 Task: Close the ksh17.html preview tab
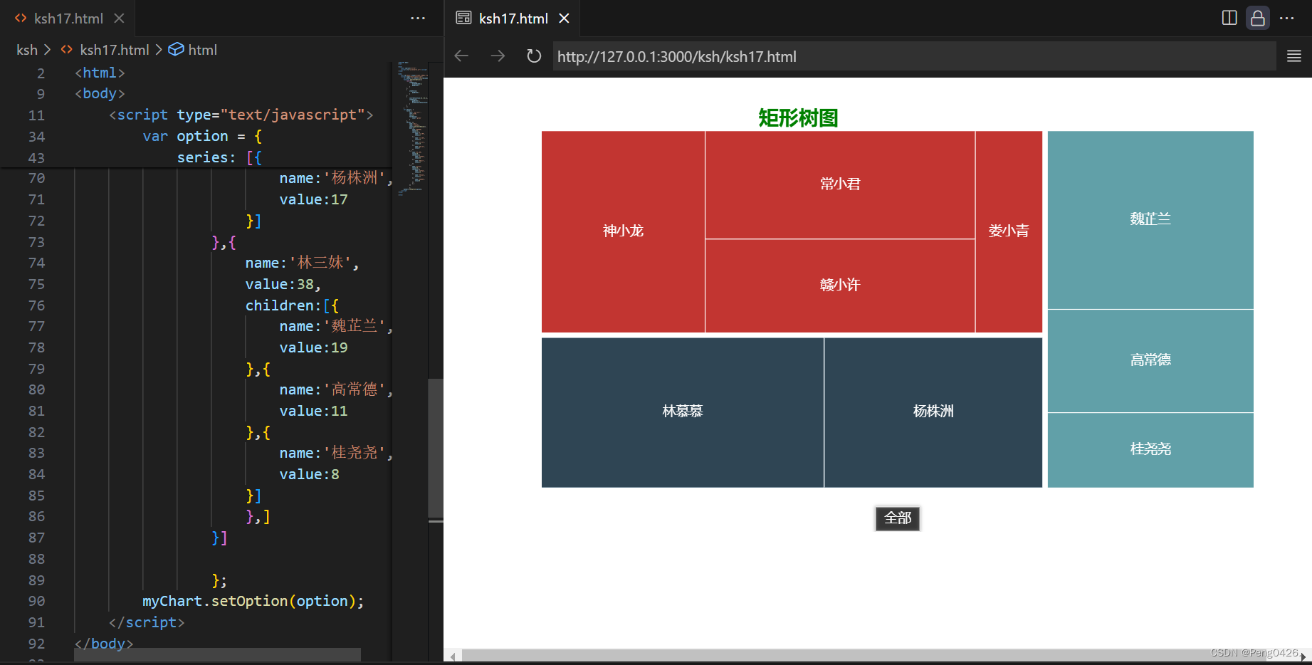pos(565,19)
